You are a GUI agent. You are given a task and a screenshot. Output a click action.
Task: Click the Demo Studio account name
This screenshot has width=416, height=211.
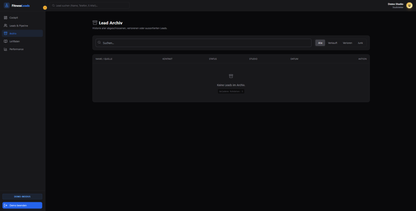click(395, 4)
